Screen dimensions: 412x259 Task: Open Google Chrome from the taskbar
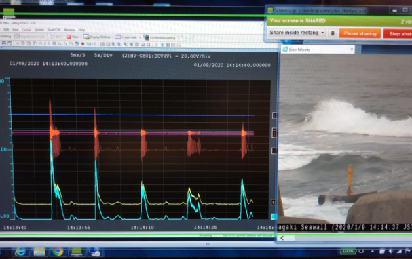(58, 252)
